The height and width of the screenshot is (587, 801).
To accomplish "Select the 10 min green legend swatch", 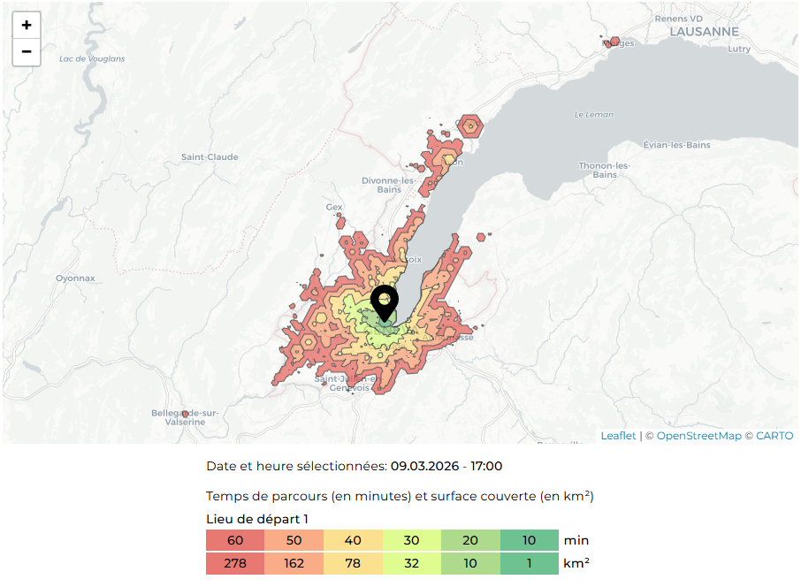I will point(529,540).
